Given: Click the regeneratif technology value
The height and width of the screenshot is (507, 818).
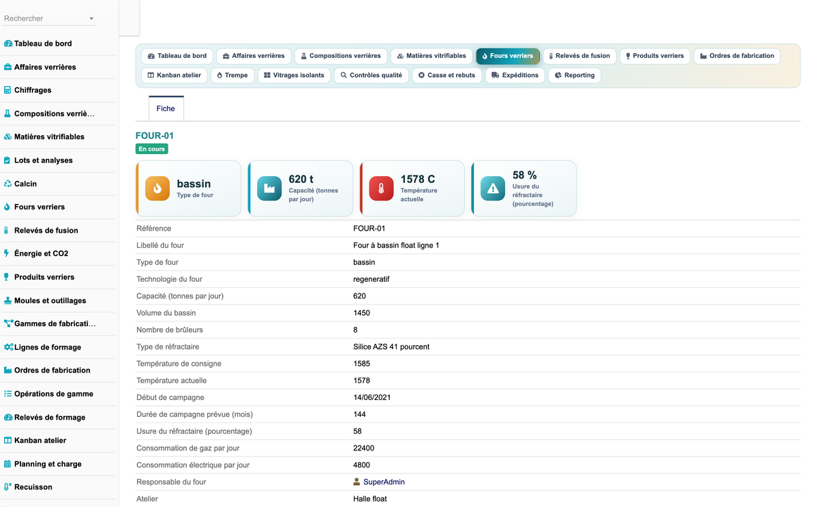Looking at the screenshot, I should (x=372, y=279).
